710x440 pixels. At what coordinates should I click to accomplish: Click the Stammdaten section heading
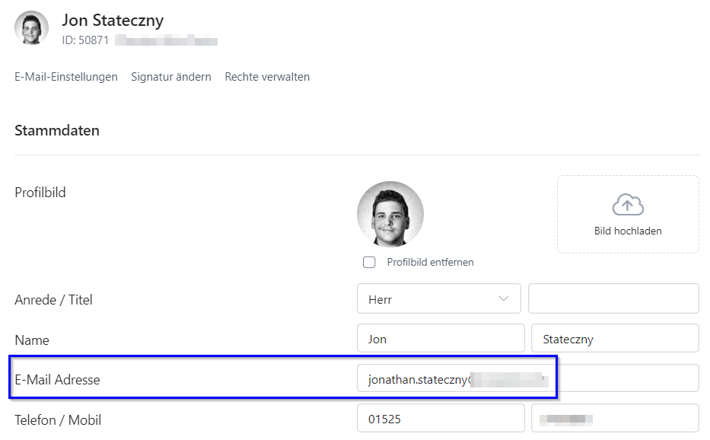pos(57,130)
